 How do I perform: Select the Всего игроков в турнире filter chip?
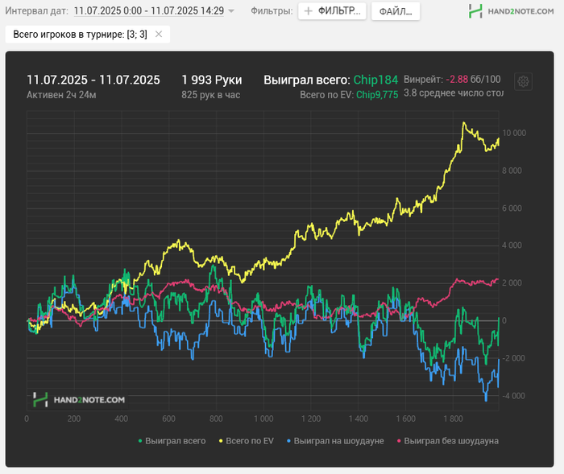[x=87, y=34]
